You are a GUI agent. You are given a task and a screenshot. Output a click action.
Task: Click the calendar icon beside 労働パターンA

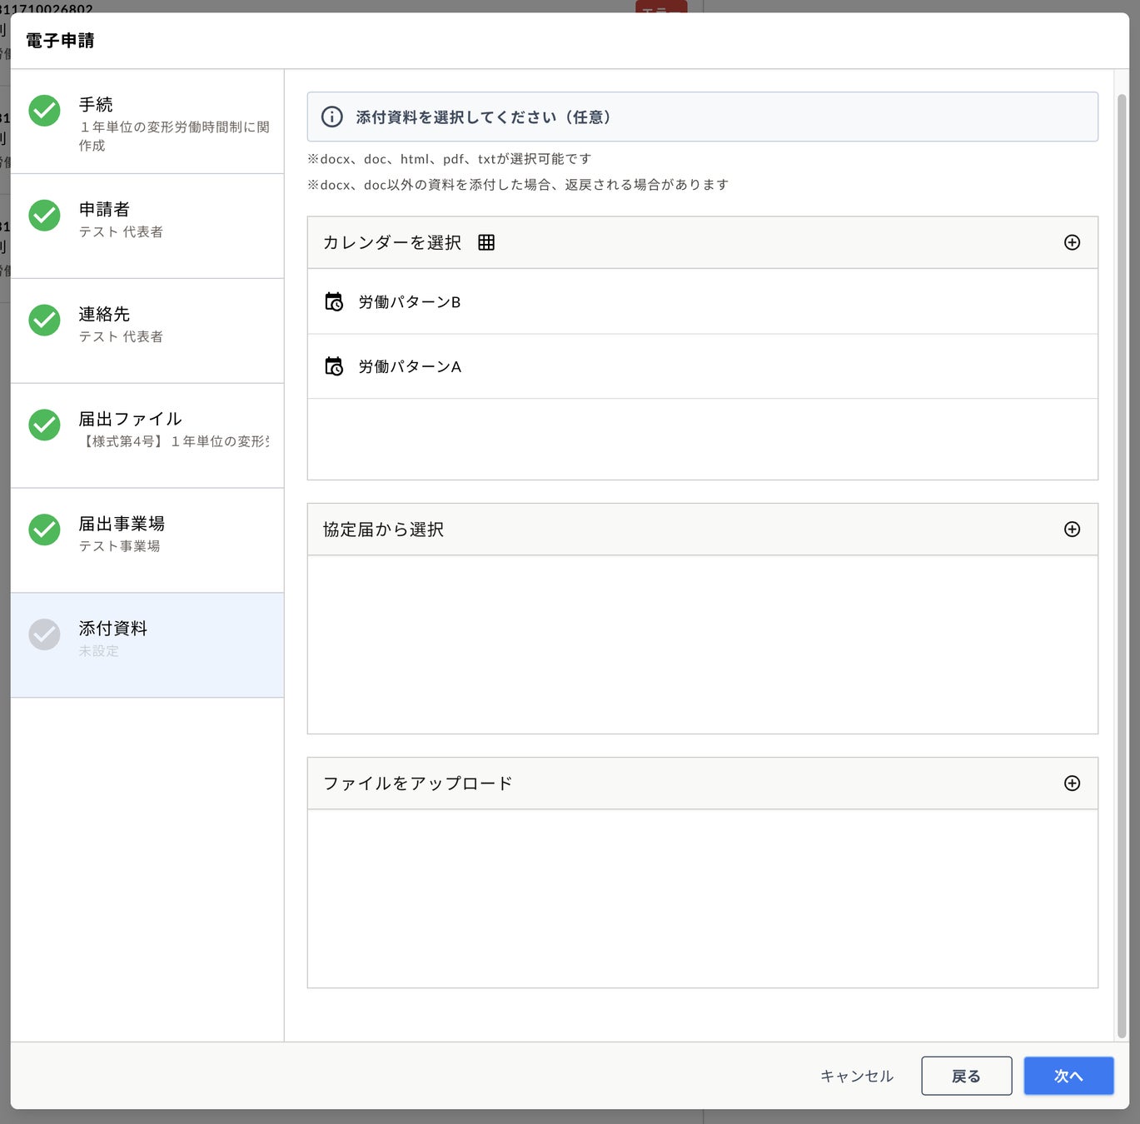[x=334, y=366]
